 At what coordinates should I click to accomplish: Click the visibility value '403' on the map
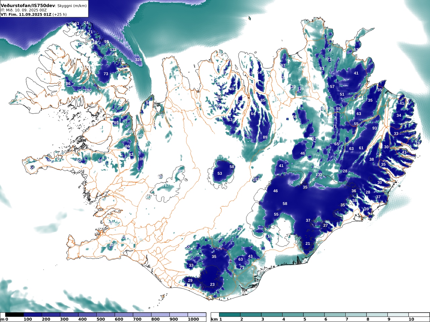click(140, 136)
